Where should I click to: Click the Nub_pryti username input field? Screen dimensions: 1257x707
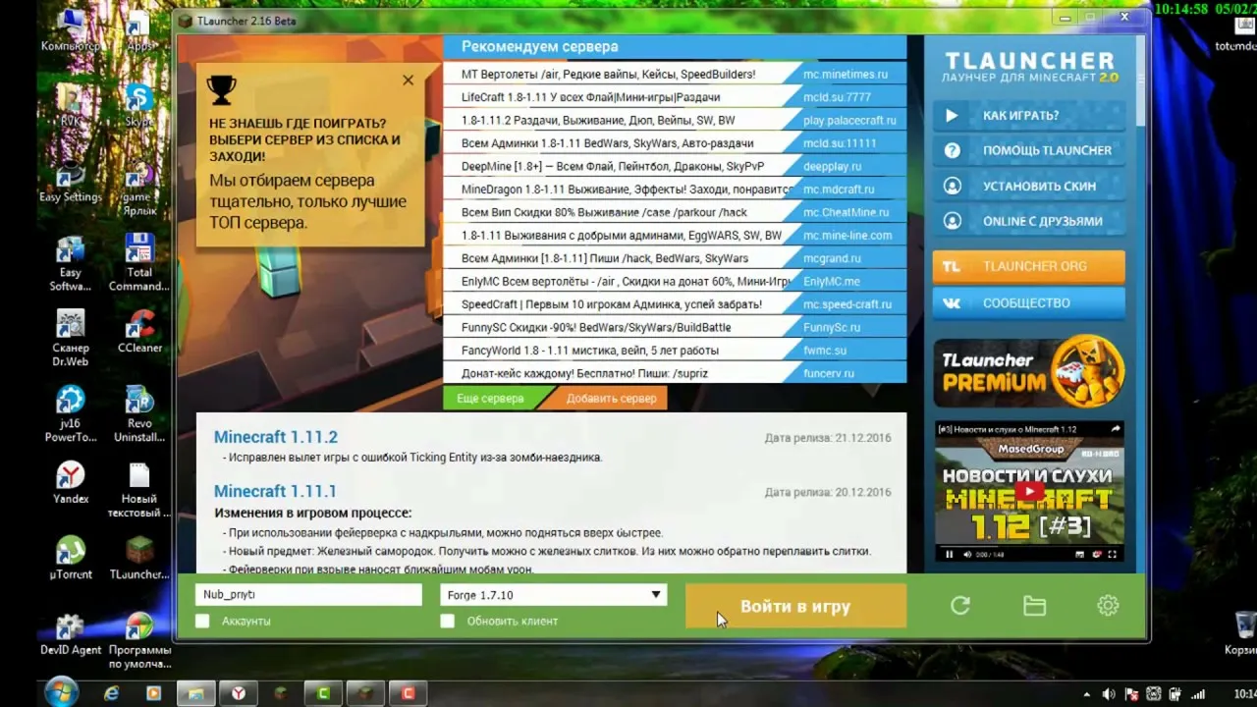coord(308,595)
